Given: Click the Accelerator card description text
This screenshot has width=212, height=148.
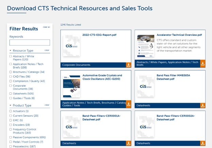Looking at the screenshot, I should 178,45.
